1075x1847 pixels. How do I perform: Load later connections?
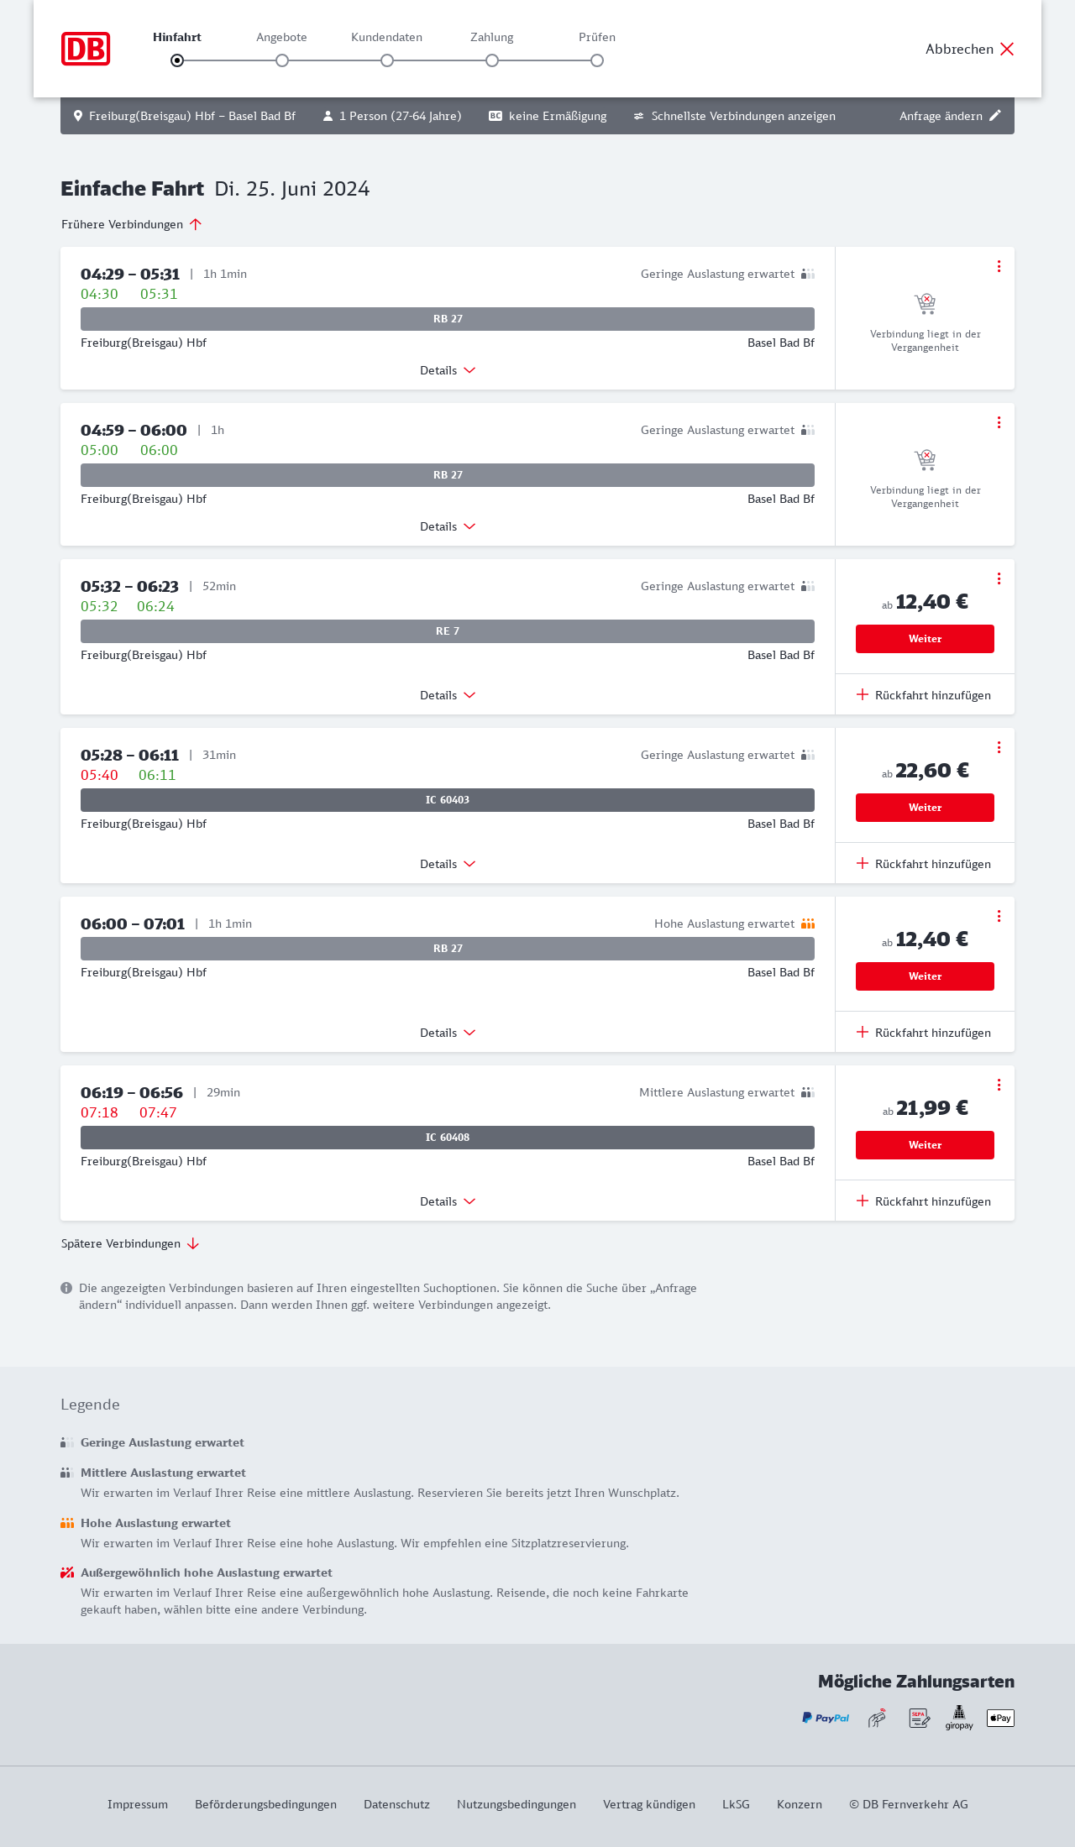(129, 1243)
